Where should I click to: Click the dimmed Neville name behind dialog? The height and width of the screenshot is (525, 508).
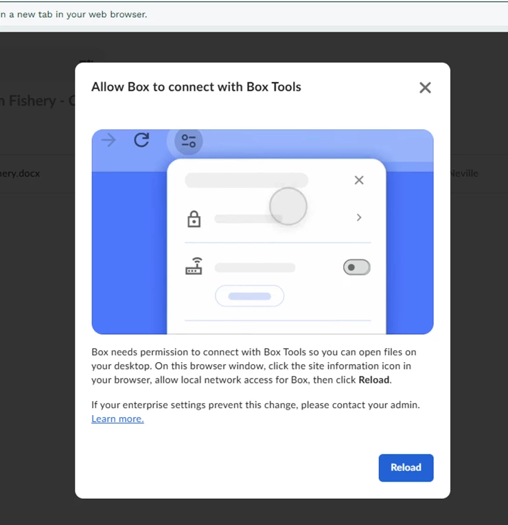(x=464, y=173)
